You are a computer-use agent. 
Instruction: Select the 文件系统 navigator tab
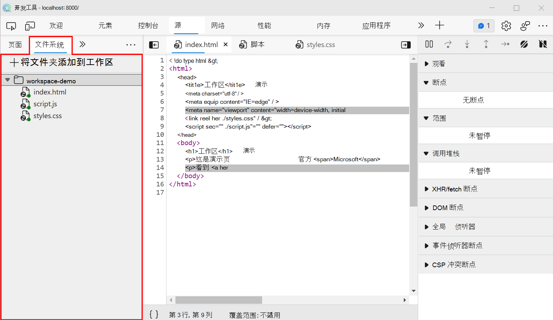(50, 45)
